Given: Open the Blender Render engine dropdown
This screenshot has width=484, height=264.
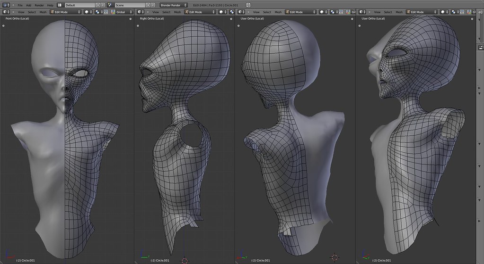Looking at the screenshot, I should pyautogui.click(x=174, y=5).
